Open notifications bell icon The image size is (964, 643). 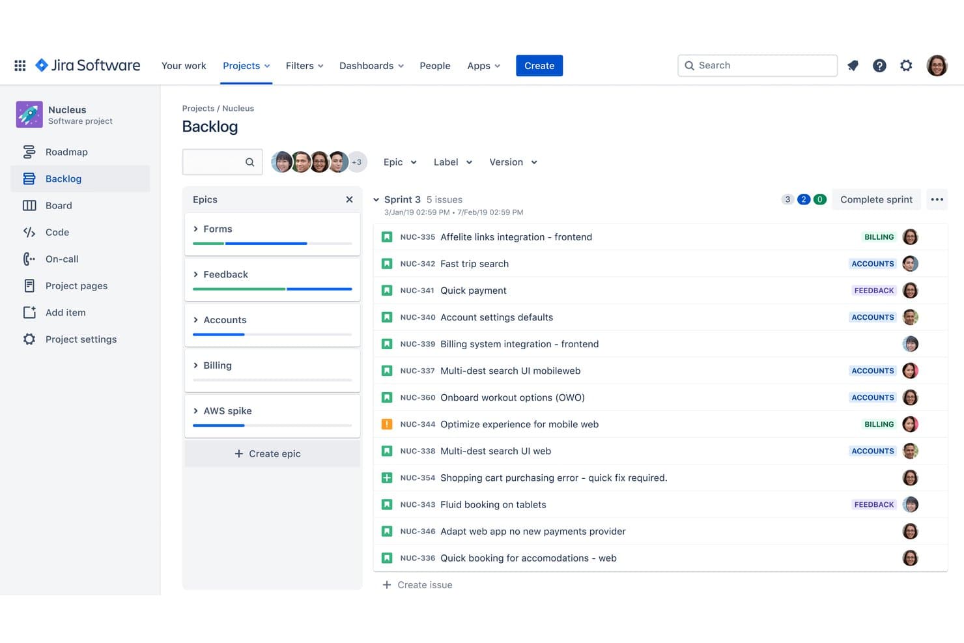coord(853,65)
